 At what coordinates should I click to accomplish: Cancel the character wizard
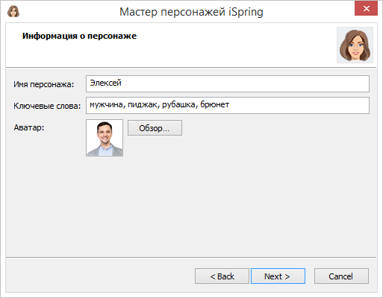(x=341, y=276)
